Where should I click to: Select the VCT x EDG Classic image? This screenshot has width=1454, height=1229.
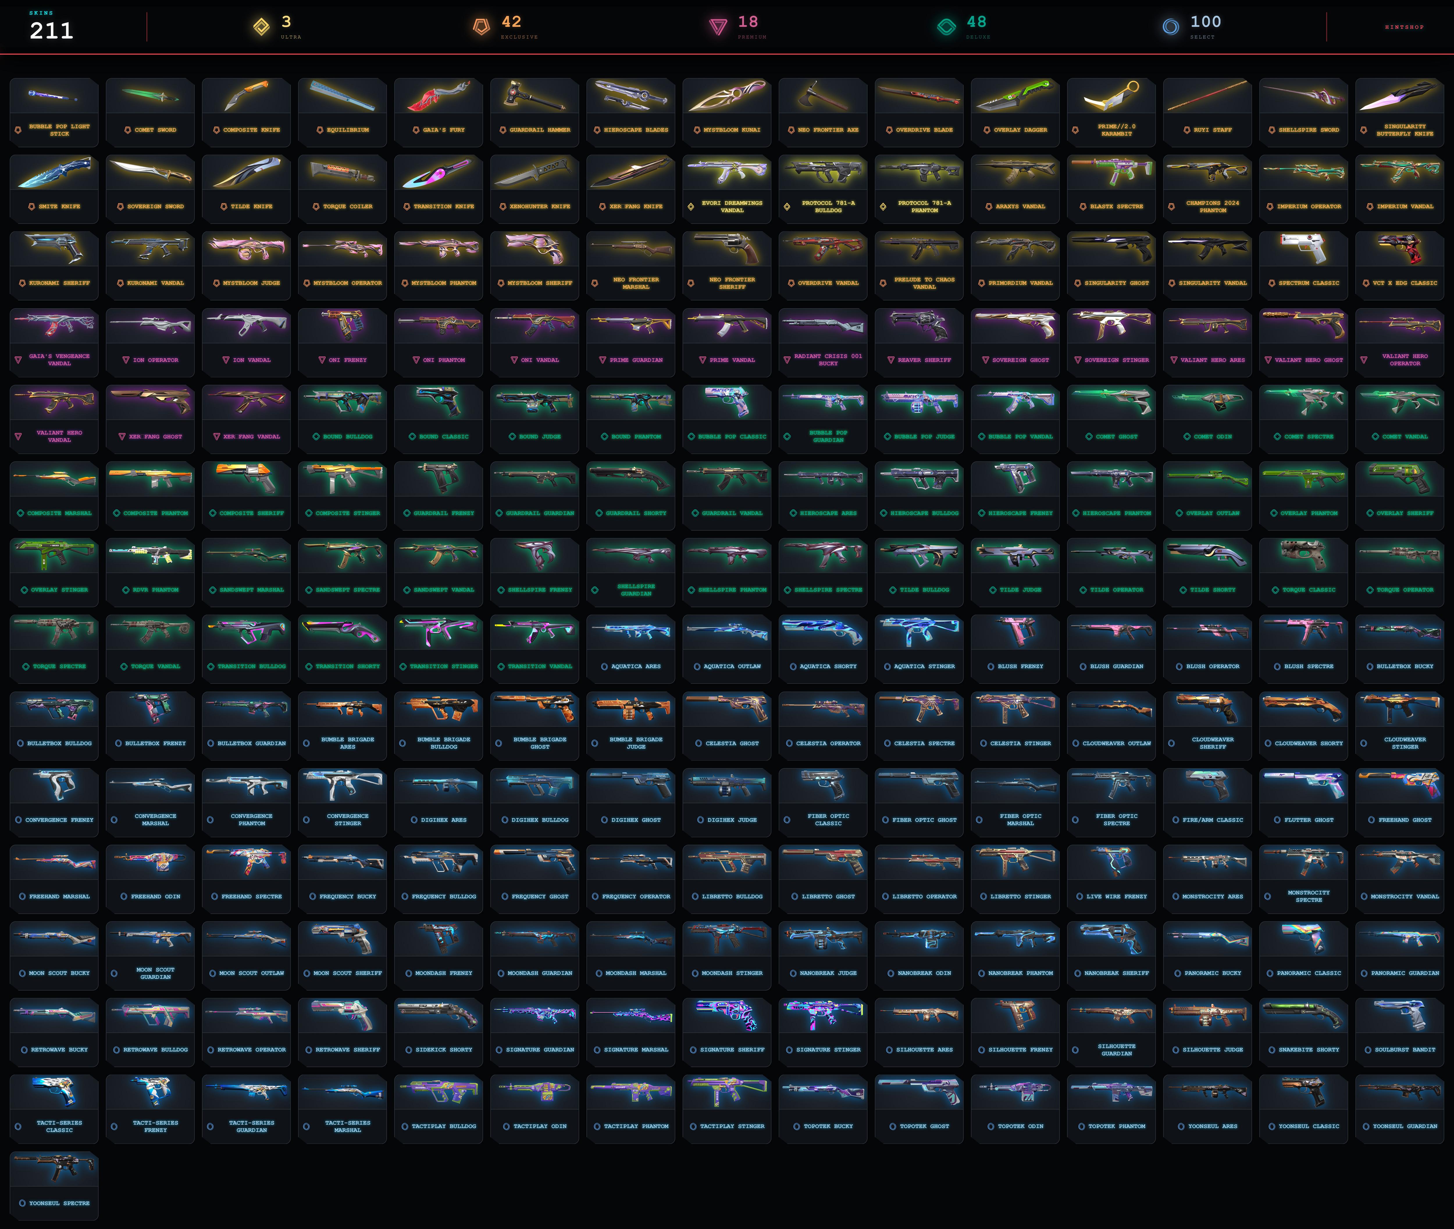click(1400, 249)
